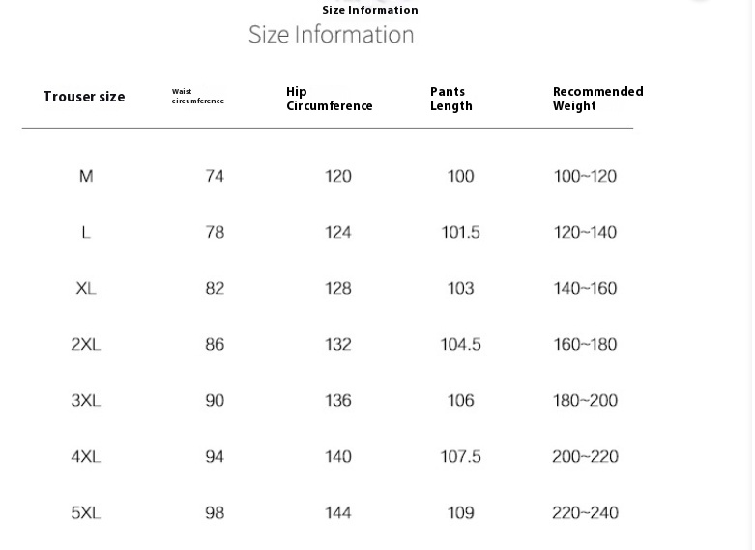755x550 pixels.
Task: Select hip circumference value 144
Action: (338, 513)
